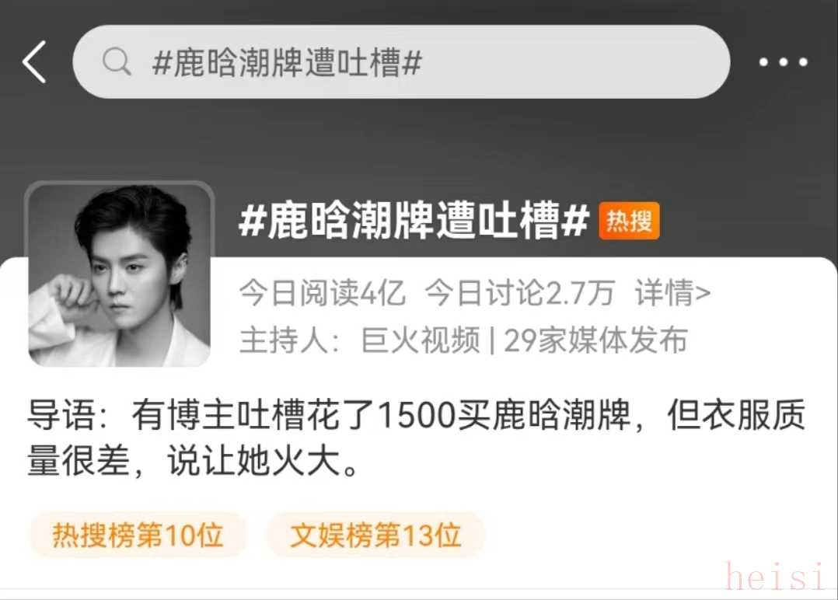Select the 今日讨论2.7万 stat

520,293
